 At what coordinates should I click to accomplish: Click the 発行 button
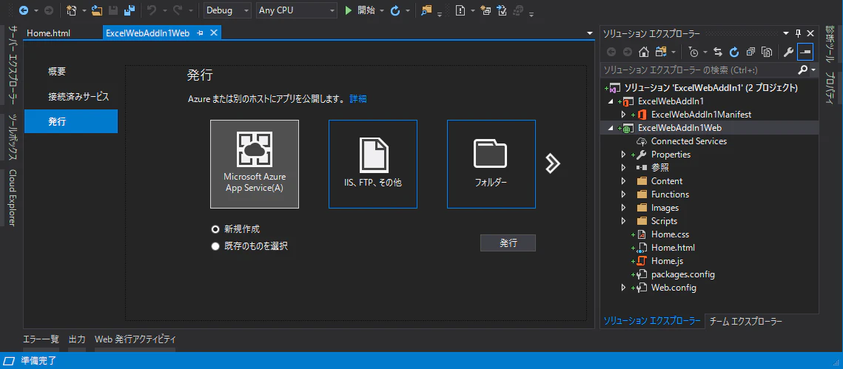508,243
